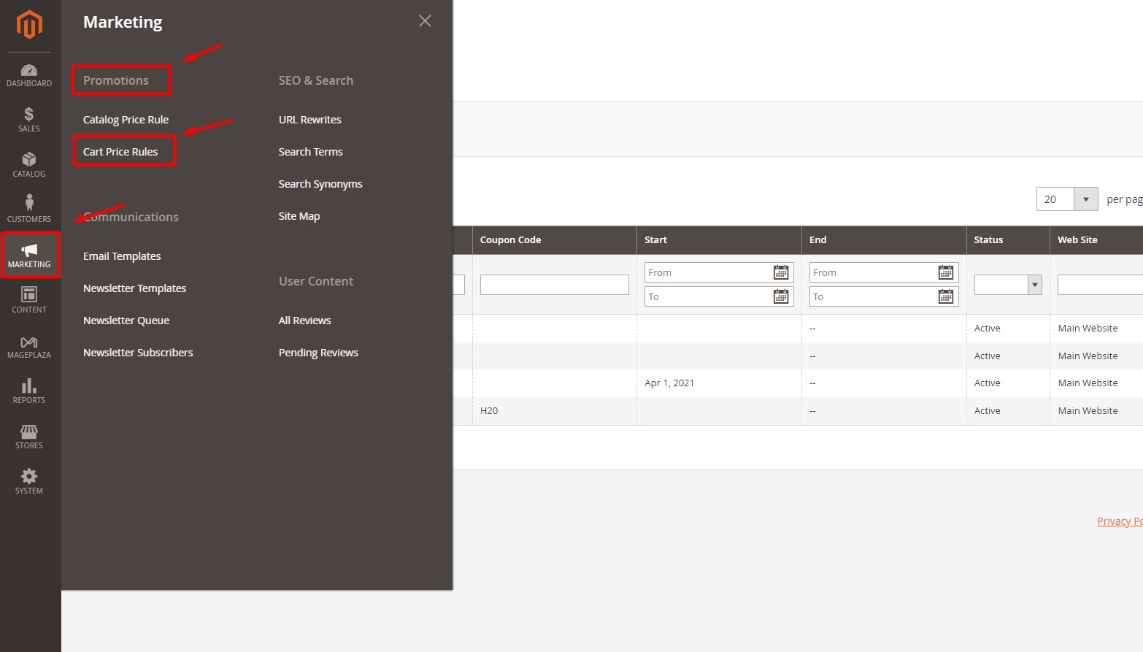Screen dimensions: 1143x652
Task: Open the Reports sidebar icon
Action: [29, 391]
